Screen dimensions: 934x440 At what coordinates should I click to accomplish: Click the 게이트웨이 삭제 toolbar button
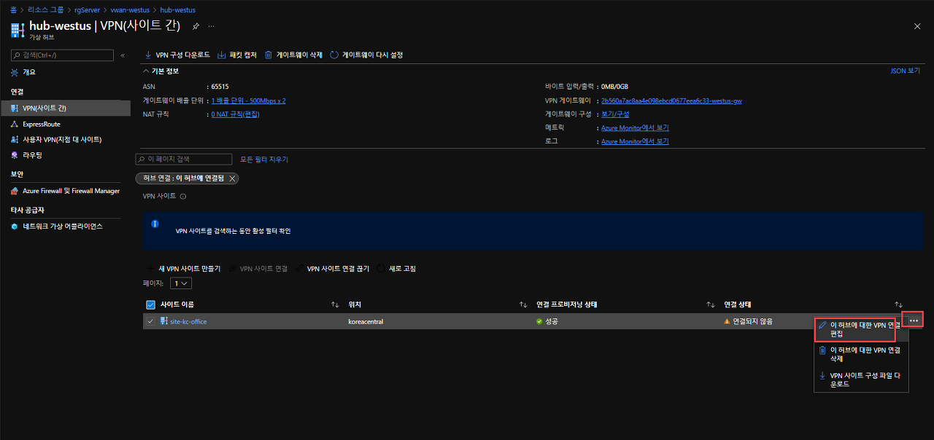[x=293, y=55]
